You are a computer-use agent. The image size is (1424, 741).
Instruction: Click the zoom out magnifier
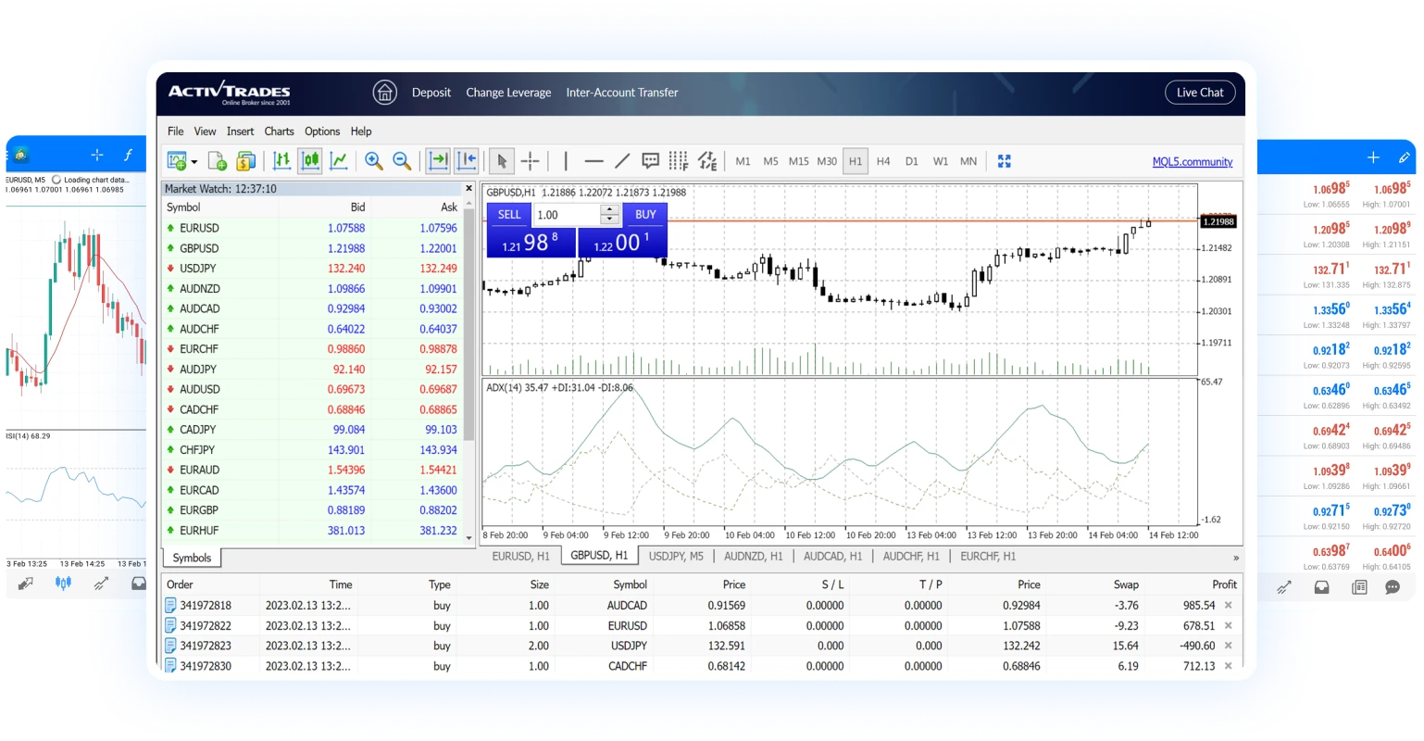point(402,161)
